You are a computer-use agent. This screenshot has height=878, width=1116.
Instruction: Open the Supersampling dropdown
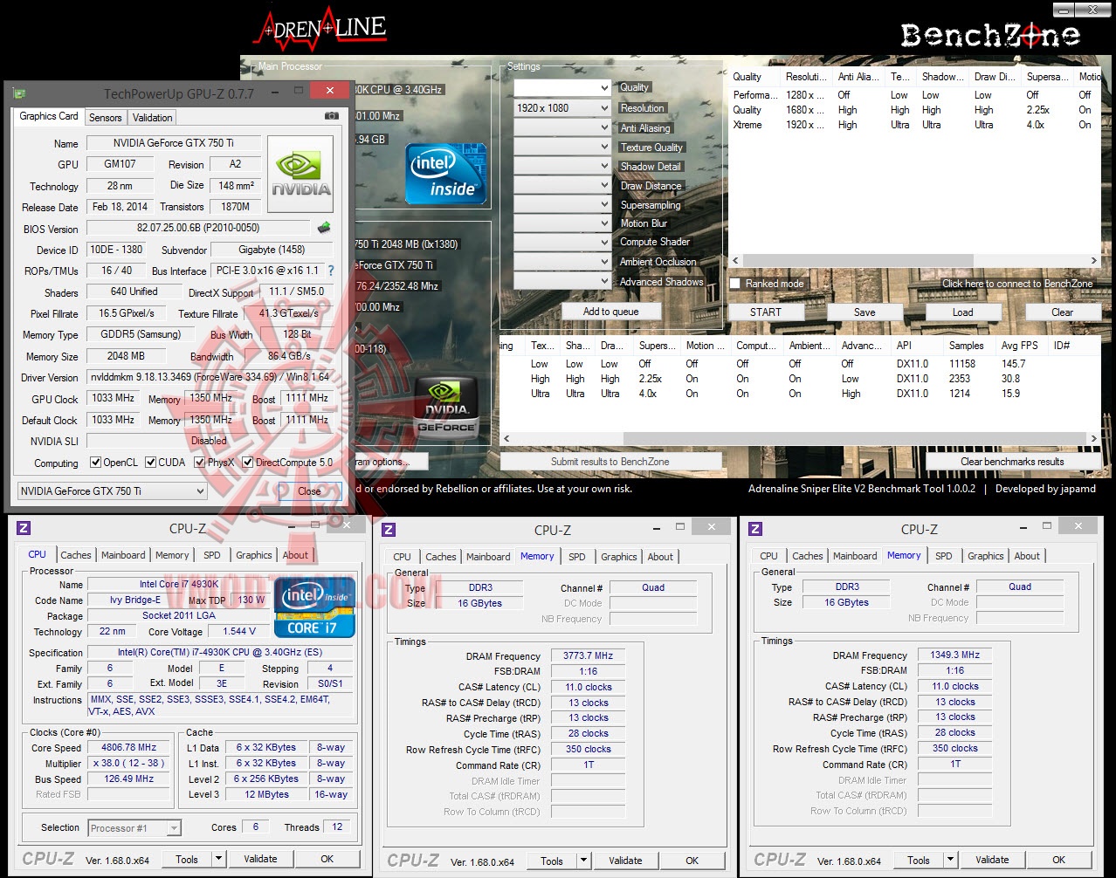pos(561,204)
